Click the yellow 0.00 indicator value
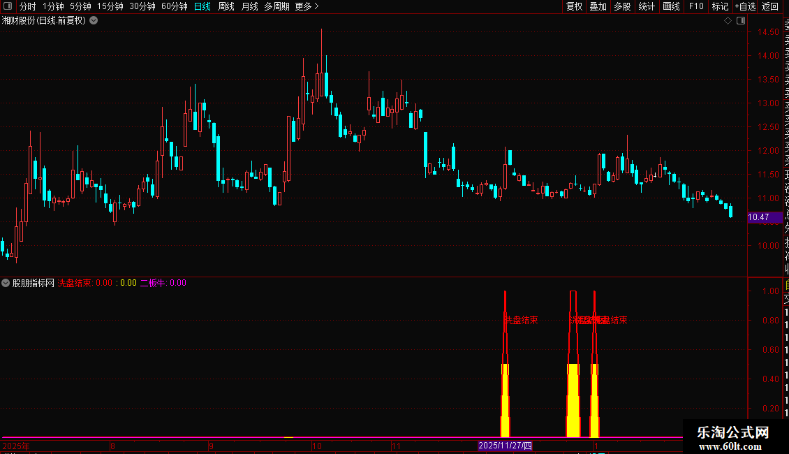 click(x=128, y=283)
